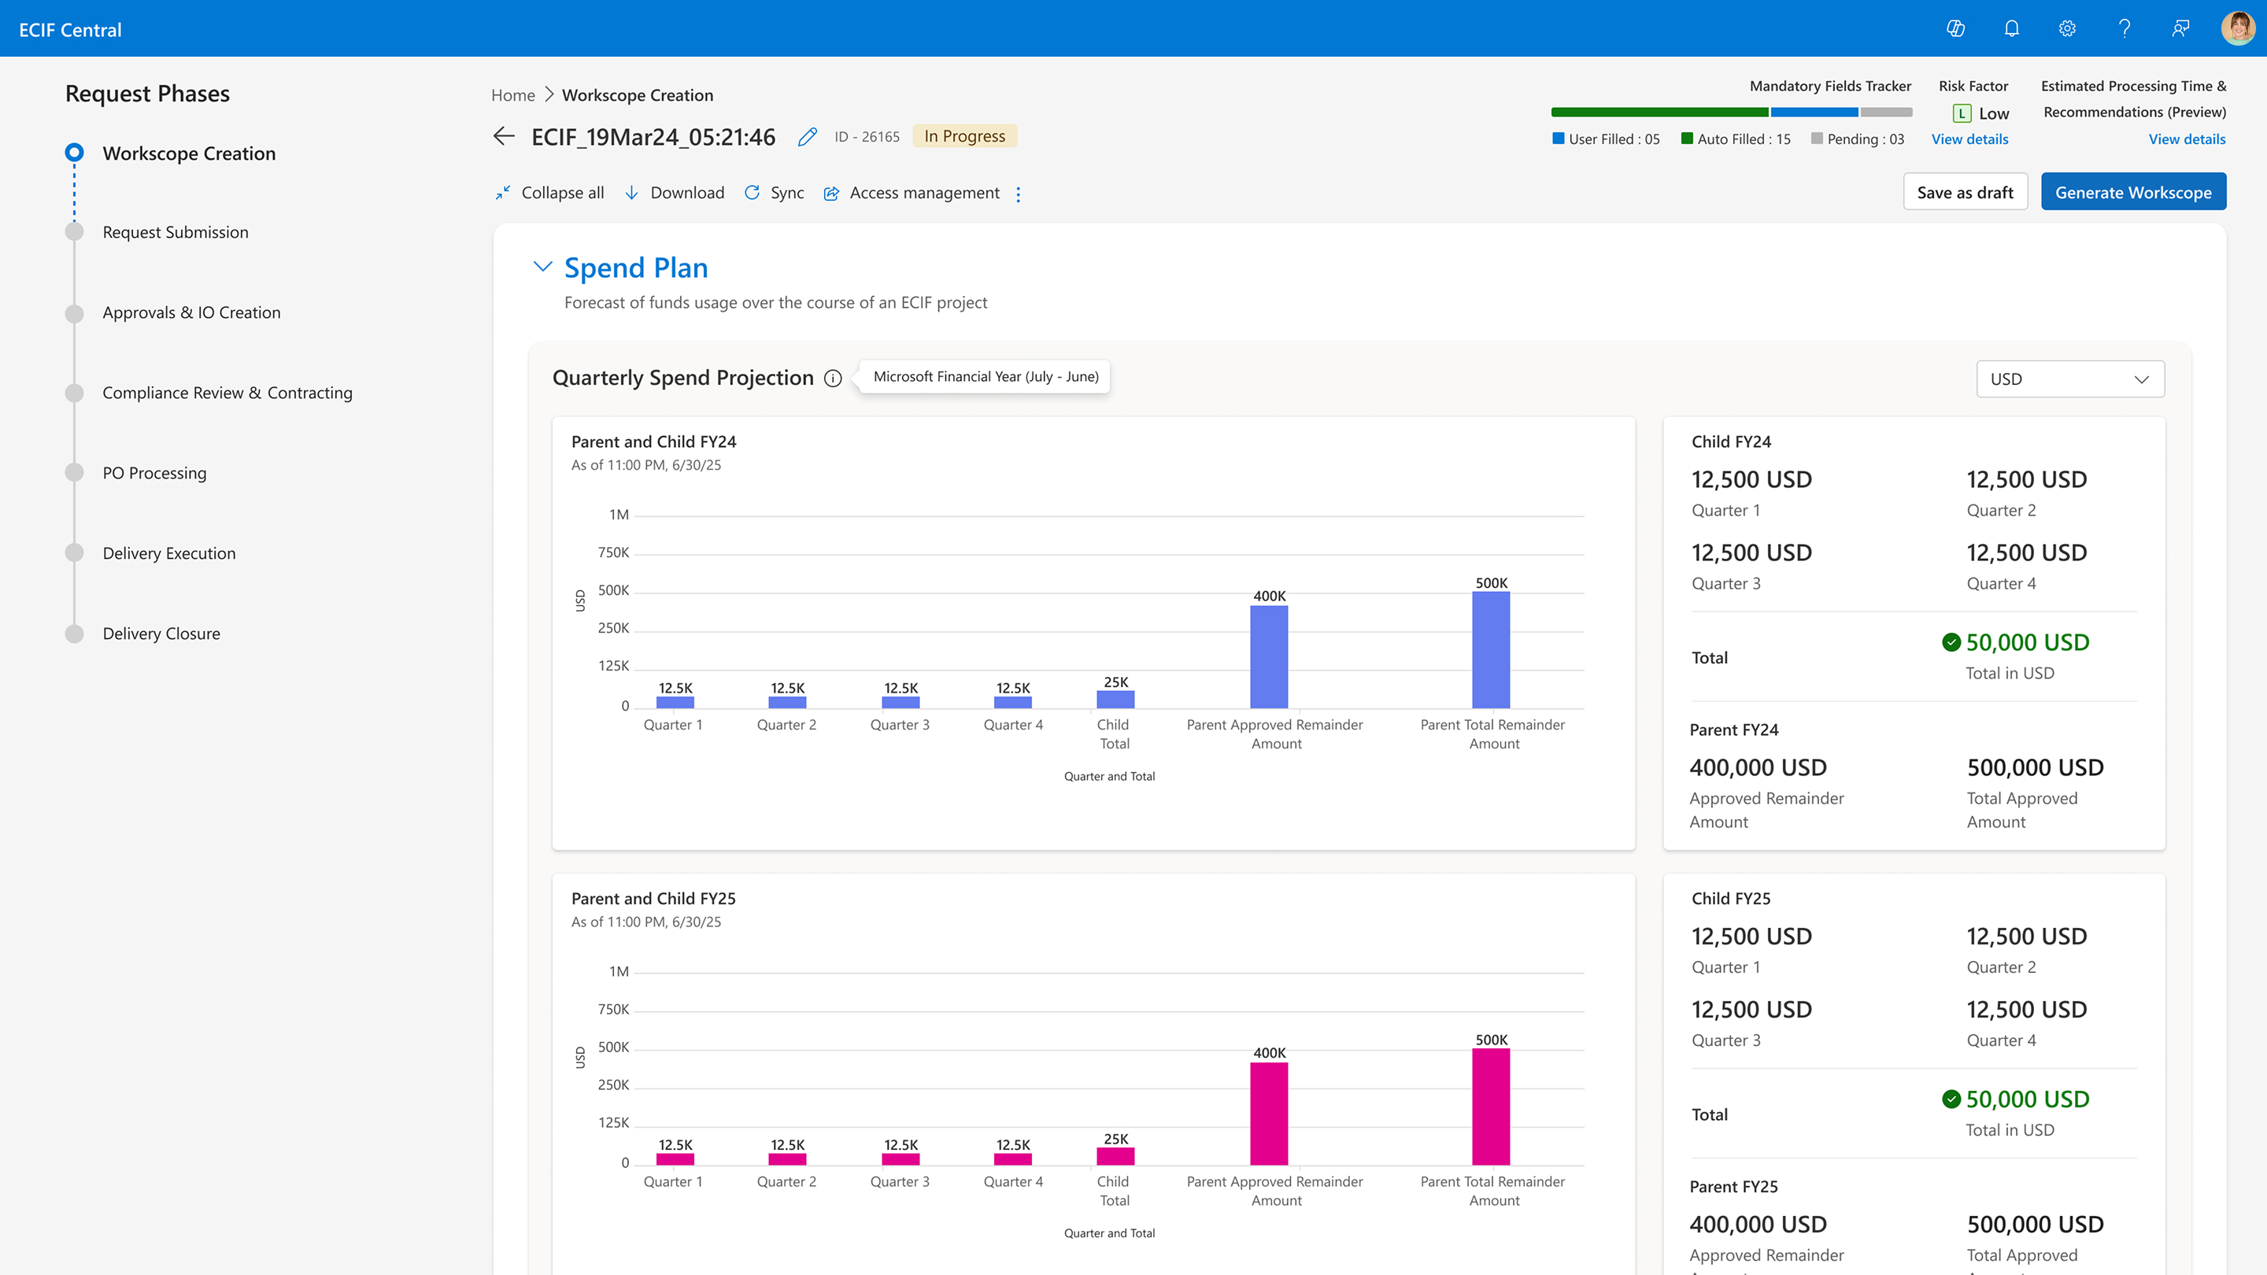
Task: Open the settings gear
Action: [2067, 29]
